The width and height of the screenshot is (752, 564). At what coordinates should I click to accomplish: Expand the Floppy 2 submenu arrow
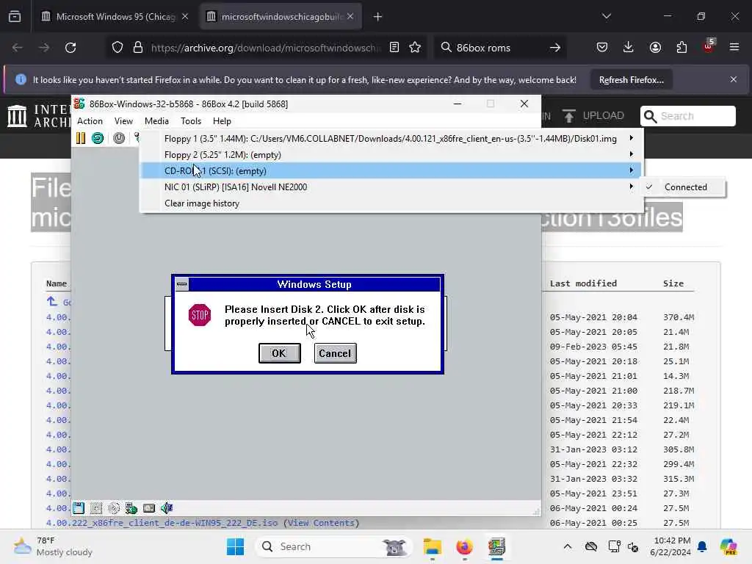[x=631, y=154]
